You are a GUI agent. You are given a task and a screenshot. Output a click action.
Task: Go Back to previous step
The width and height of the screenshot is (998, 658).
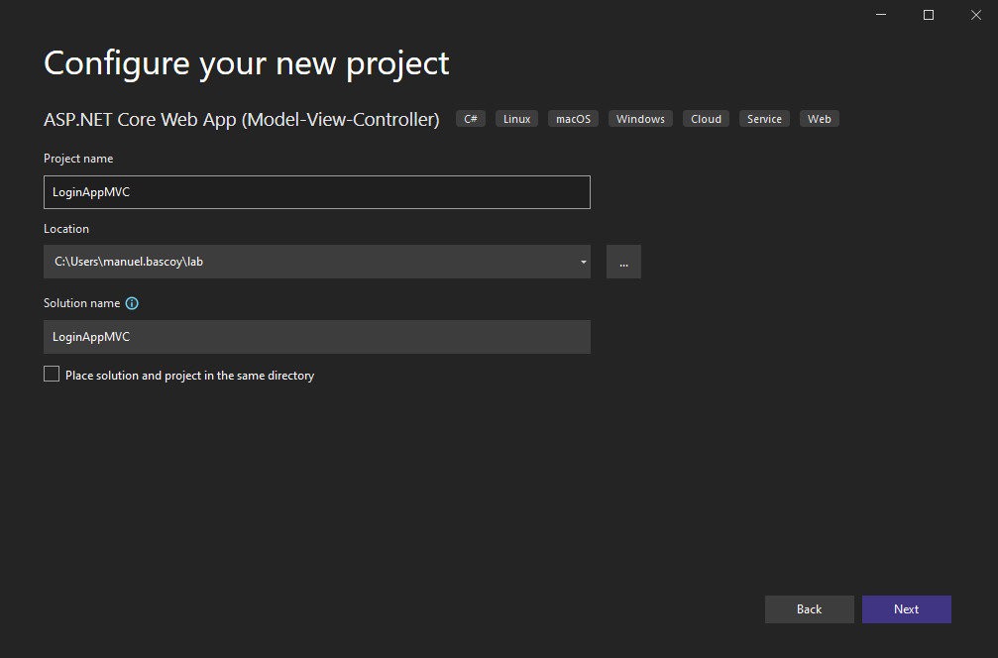pyautogui.click(x=809, y=609)
